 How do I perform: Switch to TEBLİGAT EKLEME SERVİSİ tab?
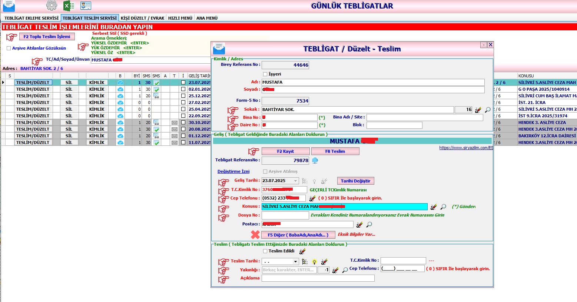(31, 18)
